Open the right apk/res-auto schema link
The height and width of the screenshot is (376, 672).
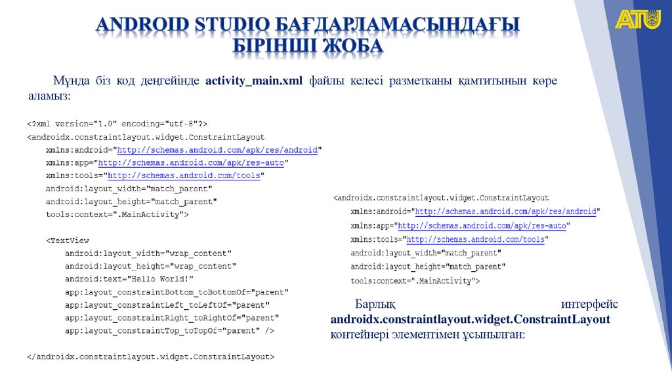point(482,225)
